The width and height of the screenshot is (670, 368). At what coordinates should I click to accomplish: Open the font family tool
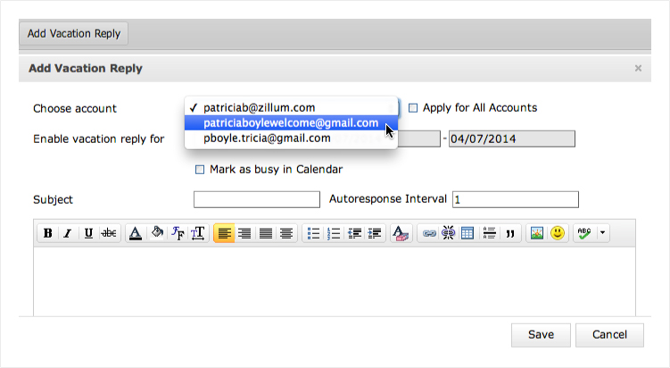[x=178, y=233]
